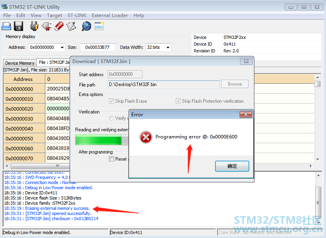Close the Download dialog
The width and height of the screenshot is (326, 238).
click(246, 61)
